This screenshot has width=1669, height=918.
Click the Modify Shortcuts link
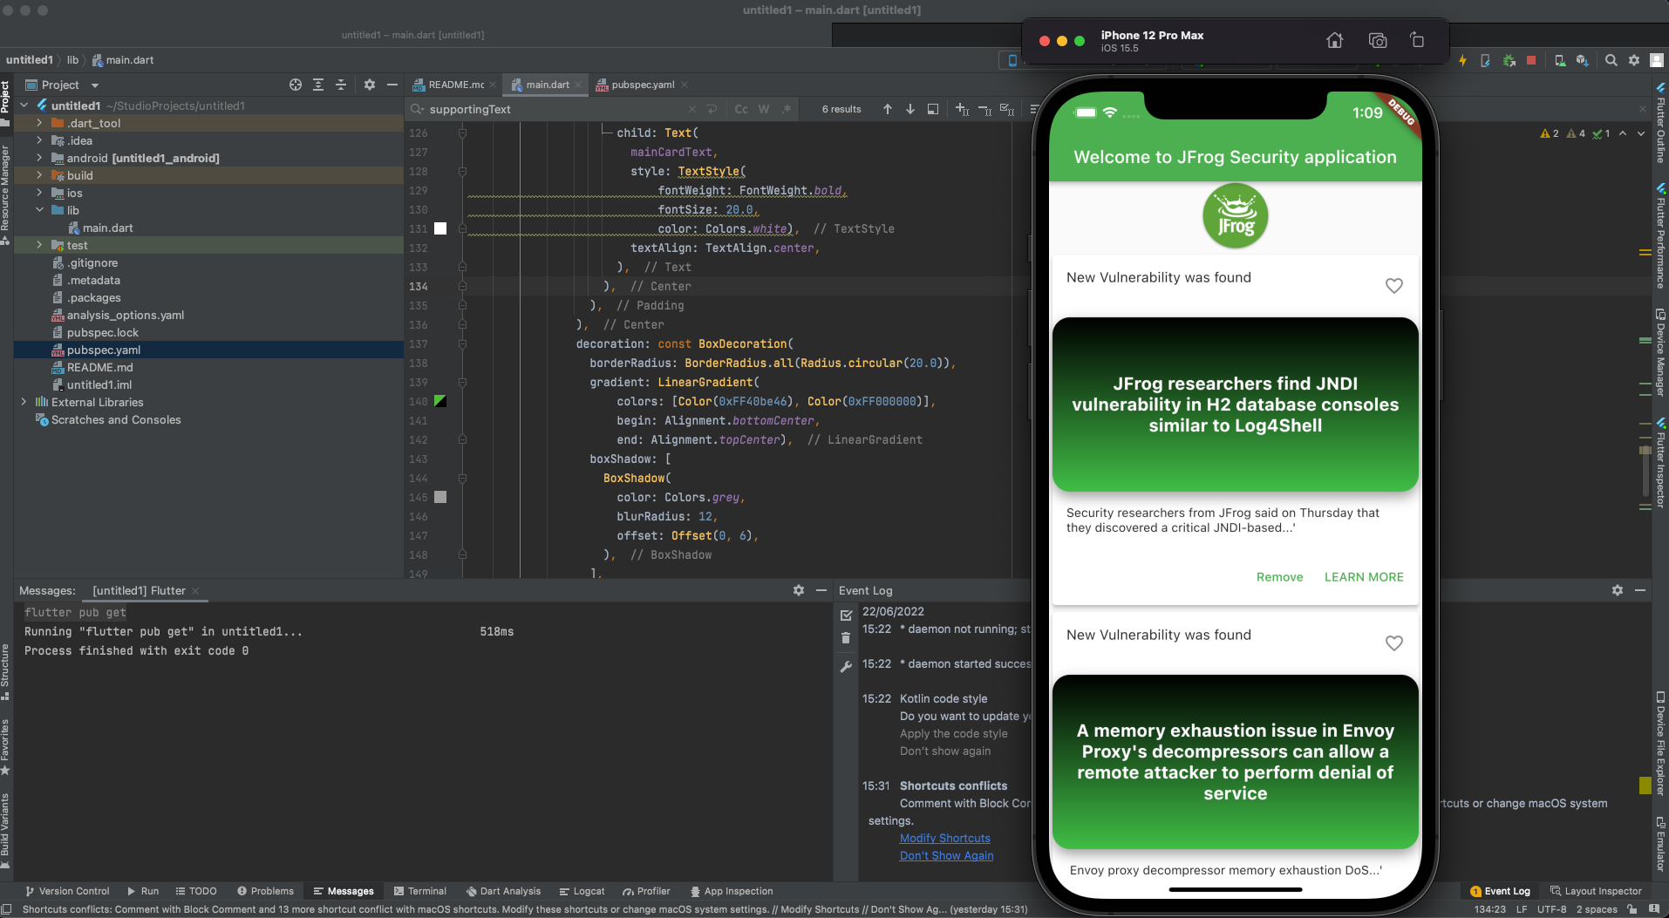pyautogui.click(x=944, y=838)
